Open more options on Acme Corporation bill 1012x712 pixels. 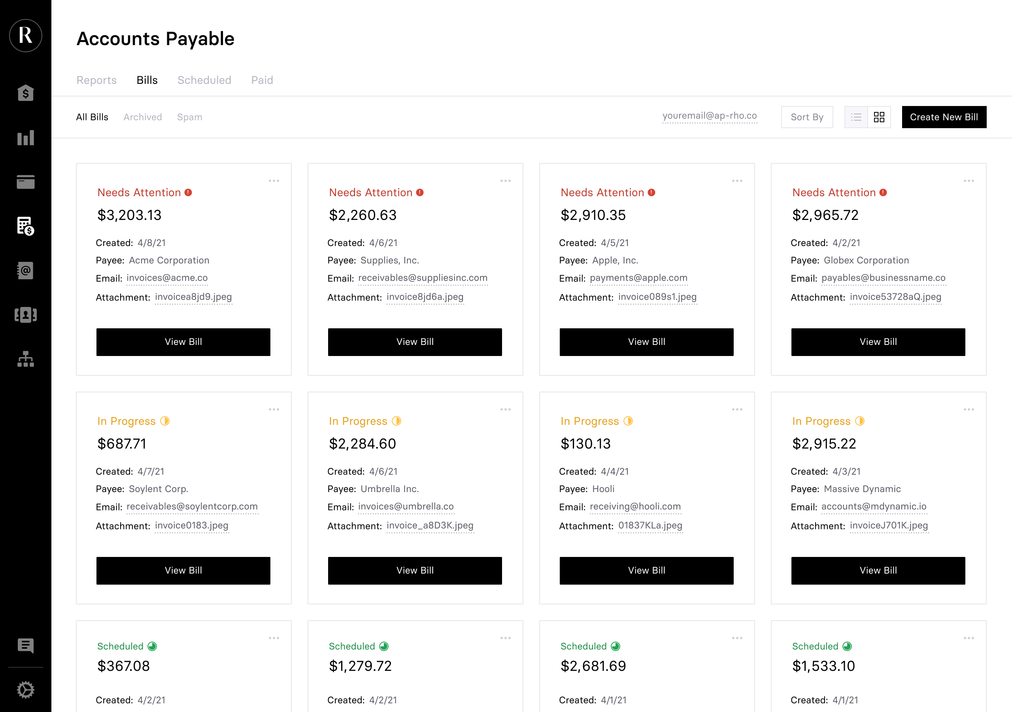pyautogui.click(x=274, y=181)
